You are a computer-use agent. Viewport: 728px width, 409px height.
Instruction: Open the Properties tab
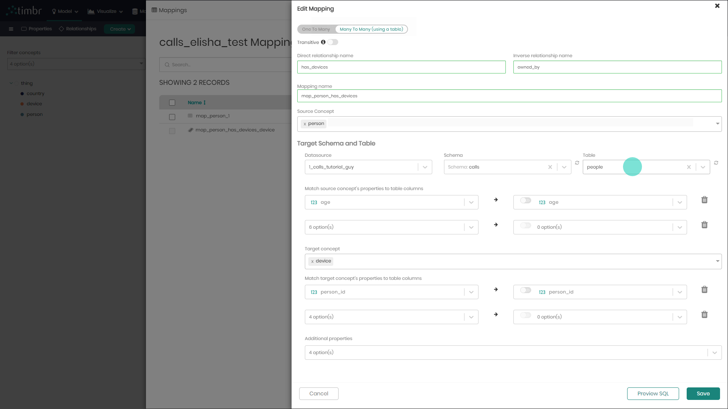(x=36, y=29)
